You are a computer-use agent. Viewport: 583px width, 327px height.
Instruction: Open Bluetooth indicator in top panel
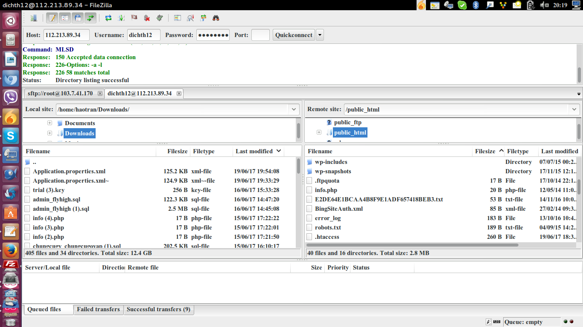click(475, 5)
